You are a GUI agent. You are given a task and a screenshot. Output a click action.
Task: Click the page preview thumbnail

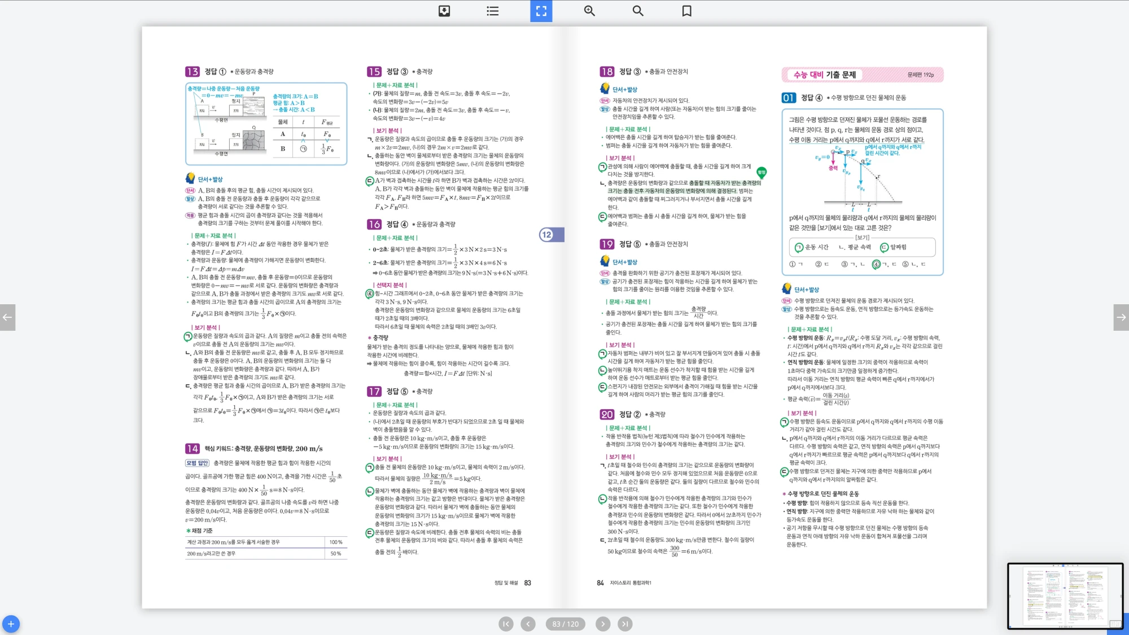(1065, 595)
